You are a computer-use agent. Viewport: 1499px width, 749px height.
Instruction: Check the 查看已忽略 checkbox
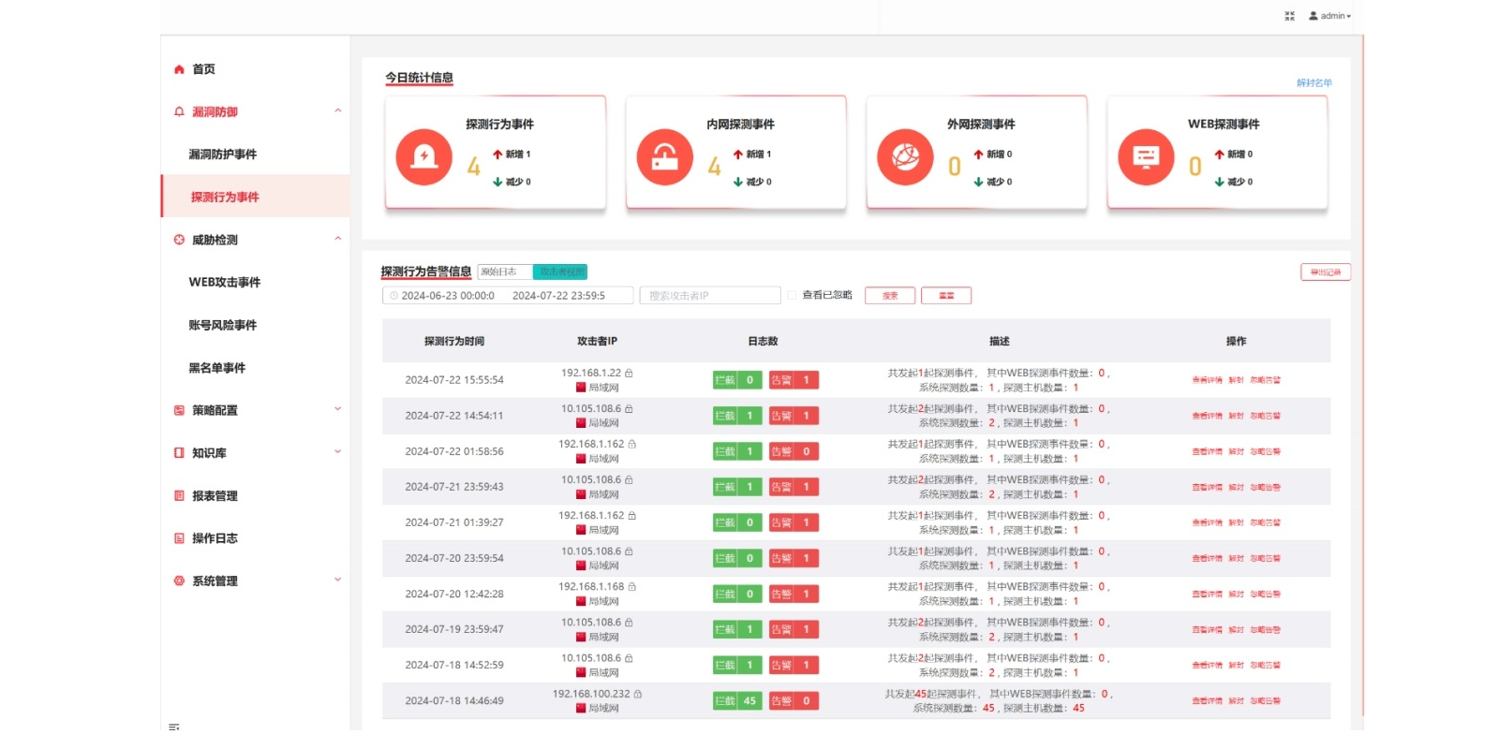792,295
